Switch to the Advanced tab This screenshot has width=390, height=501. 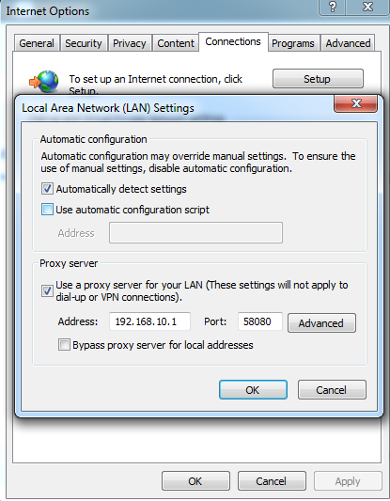(348, 43)
